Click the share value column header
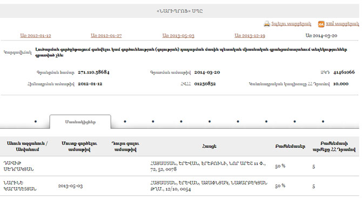The height and width of the screenshot is (198, 362). pos(334,146)
